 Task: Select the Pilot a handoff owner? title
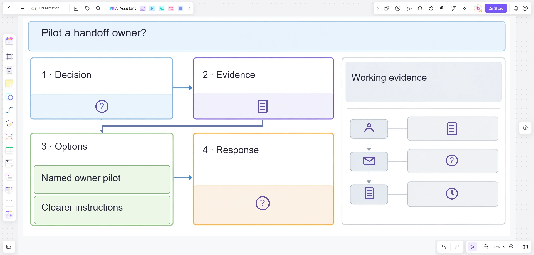click(x=94, y=33)
